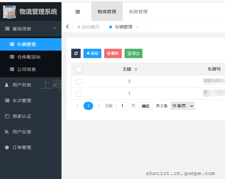Click the back arrow left of tabs

tap(67, 27)
